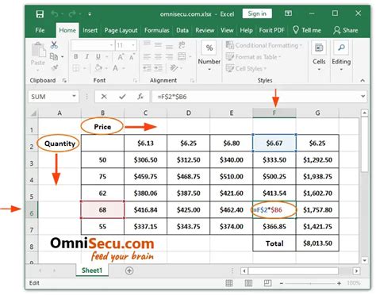Image resolution: width=376 pixels, height=295 pixels.
Task: Open Customize Quick Access Toolbar arrow
Action: coord(90,14)
